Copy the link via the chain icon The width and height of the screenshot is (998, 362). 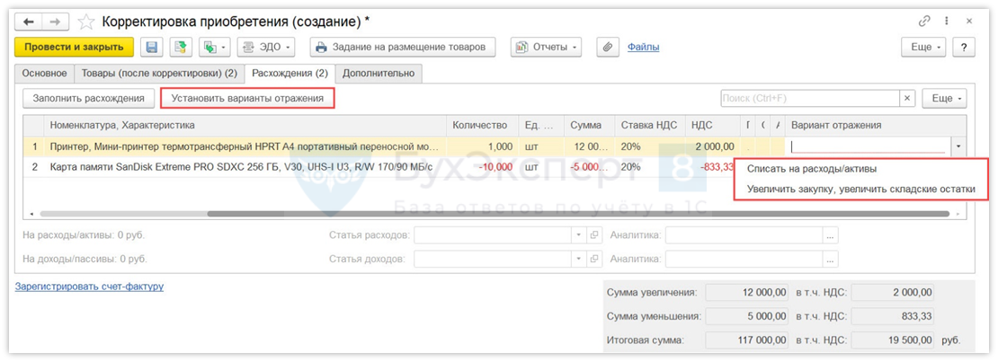[x=924, y=22]
